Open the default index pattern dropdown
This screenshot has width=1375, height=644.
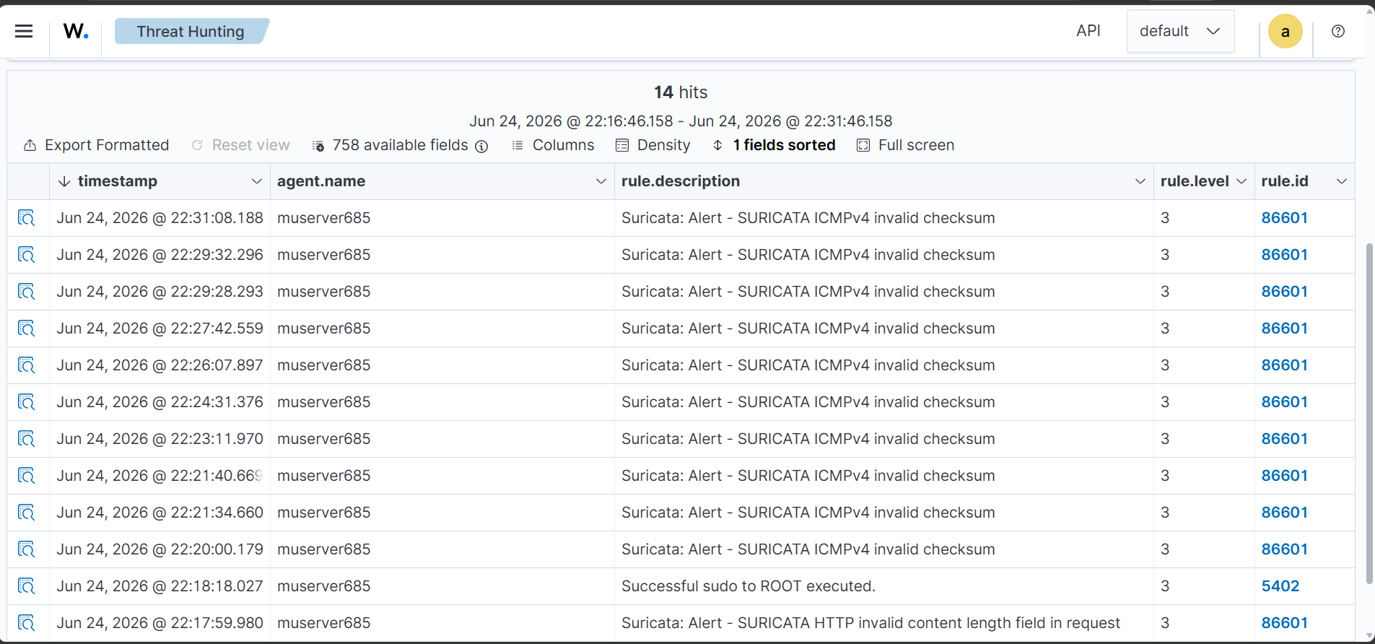[1180, 31]
